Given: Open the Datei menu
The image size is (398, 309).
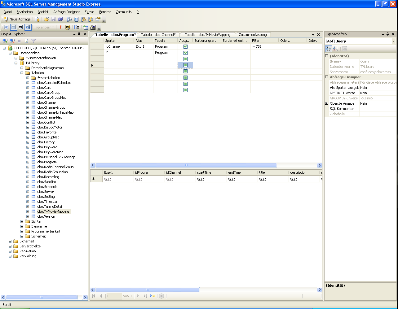Looking at the screenshot, I should tap(8, 12).
